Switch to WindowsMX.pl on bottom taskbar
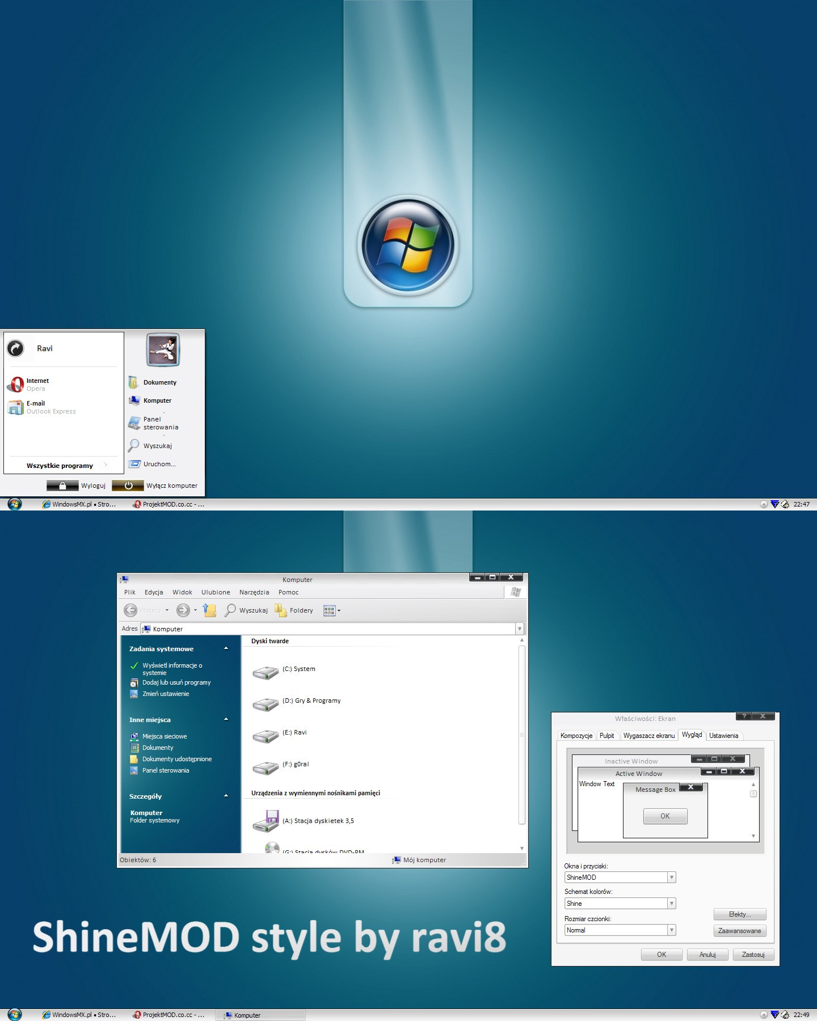The image size is (817, 1021). tap(80, 1015)
